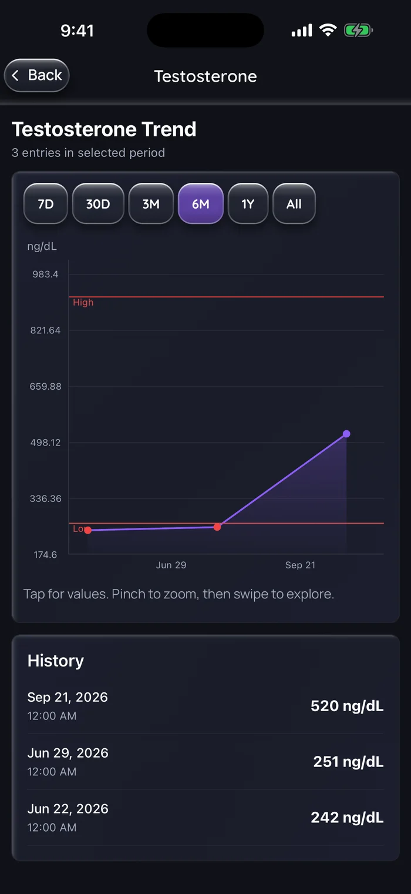Tap the High reference line label

click(x=83, y=303)
